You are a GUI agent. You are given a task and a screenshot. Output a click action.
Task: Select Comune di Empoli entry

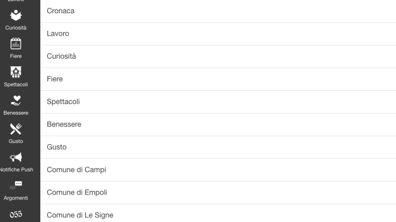[x=218, y=193]
